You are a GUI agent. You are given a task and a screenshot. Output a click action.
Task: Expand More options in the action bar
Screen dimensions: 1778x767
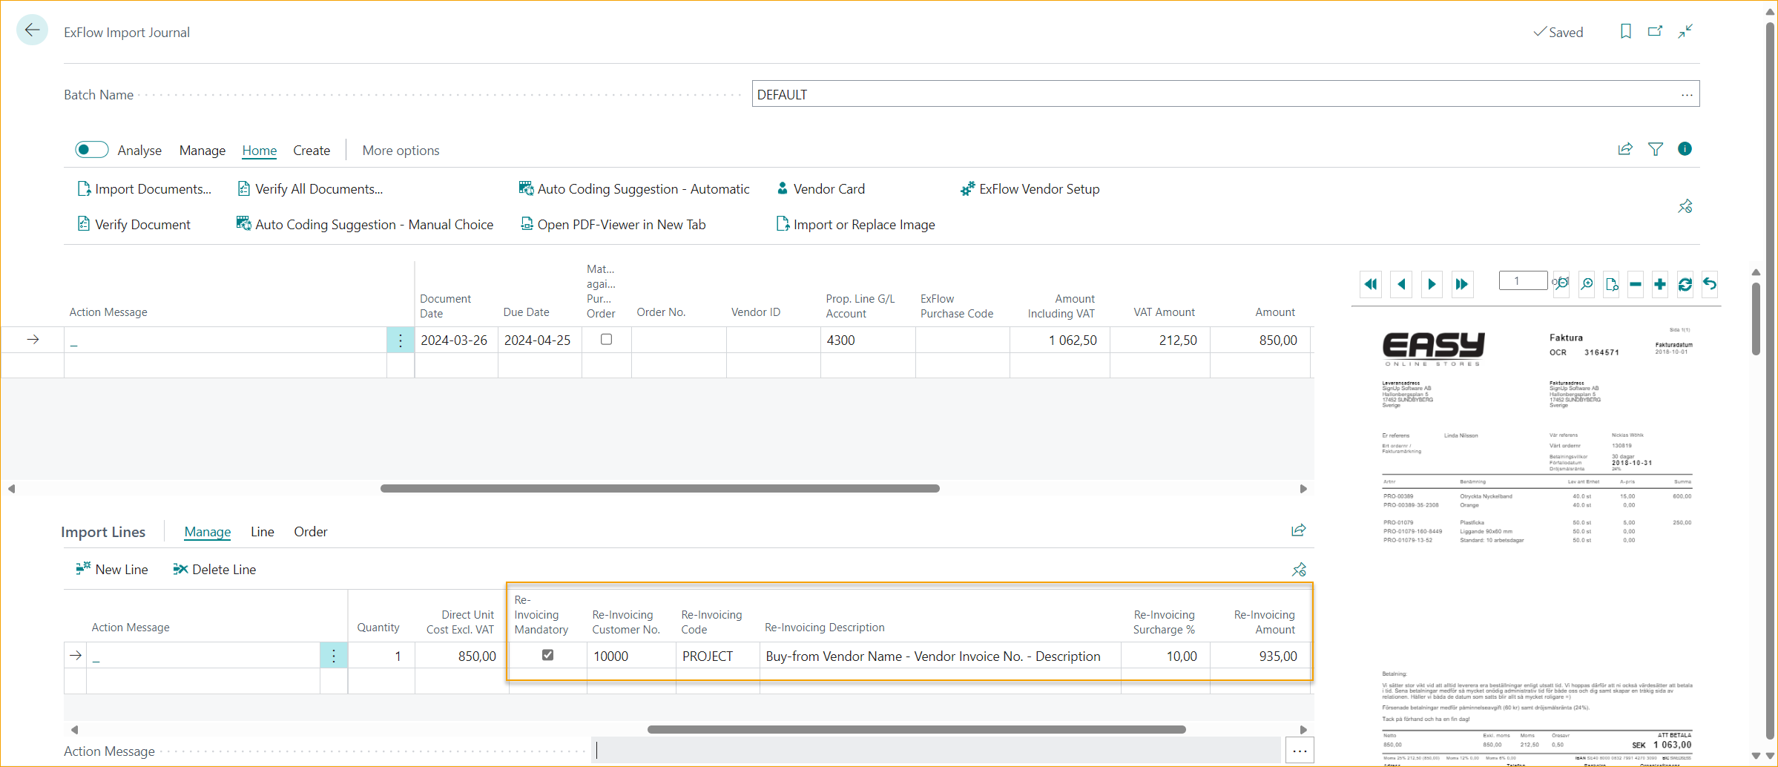click(401, 150)
